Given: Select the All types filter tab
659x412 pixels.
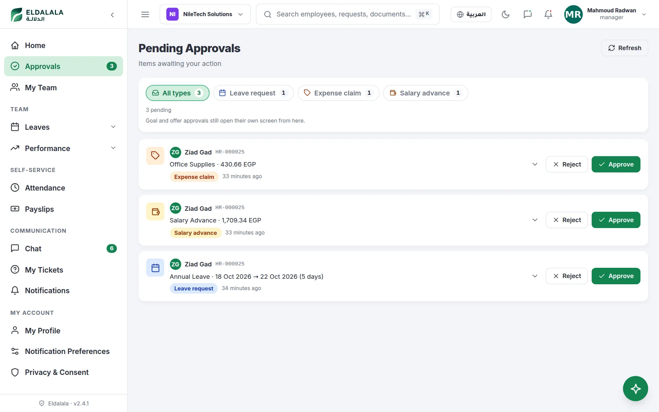Looking at the screenshot, I should coord(177,93).
